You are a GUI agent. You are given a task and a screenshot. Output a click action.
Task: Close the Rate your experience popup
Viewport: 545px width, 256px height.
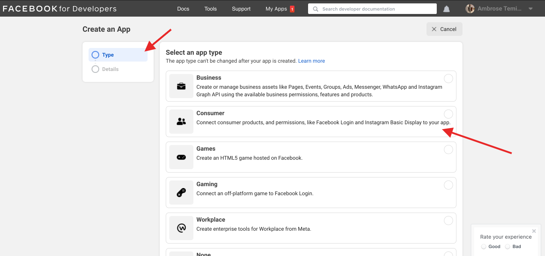534,231
